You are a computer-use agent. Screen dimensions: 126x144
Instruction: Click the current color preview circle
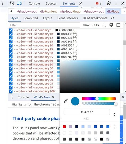pos(75,101)
